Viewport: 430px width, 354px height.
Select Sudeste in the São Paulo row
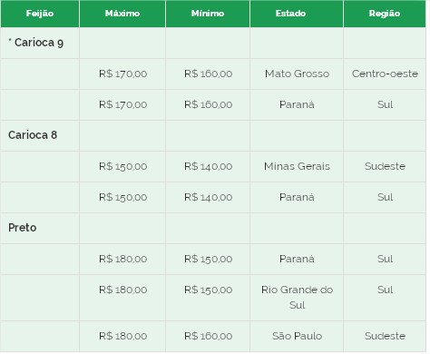pos(385,336)
